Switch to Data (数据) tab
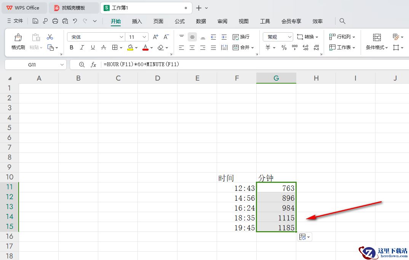This screenshot has width=409, height=260. [x=201, y=21]
